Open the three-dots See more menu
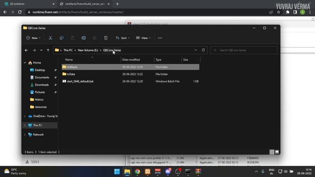Image resolution: width=315 pixels, height=177 pixels. point(160,38)
